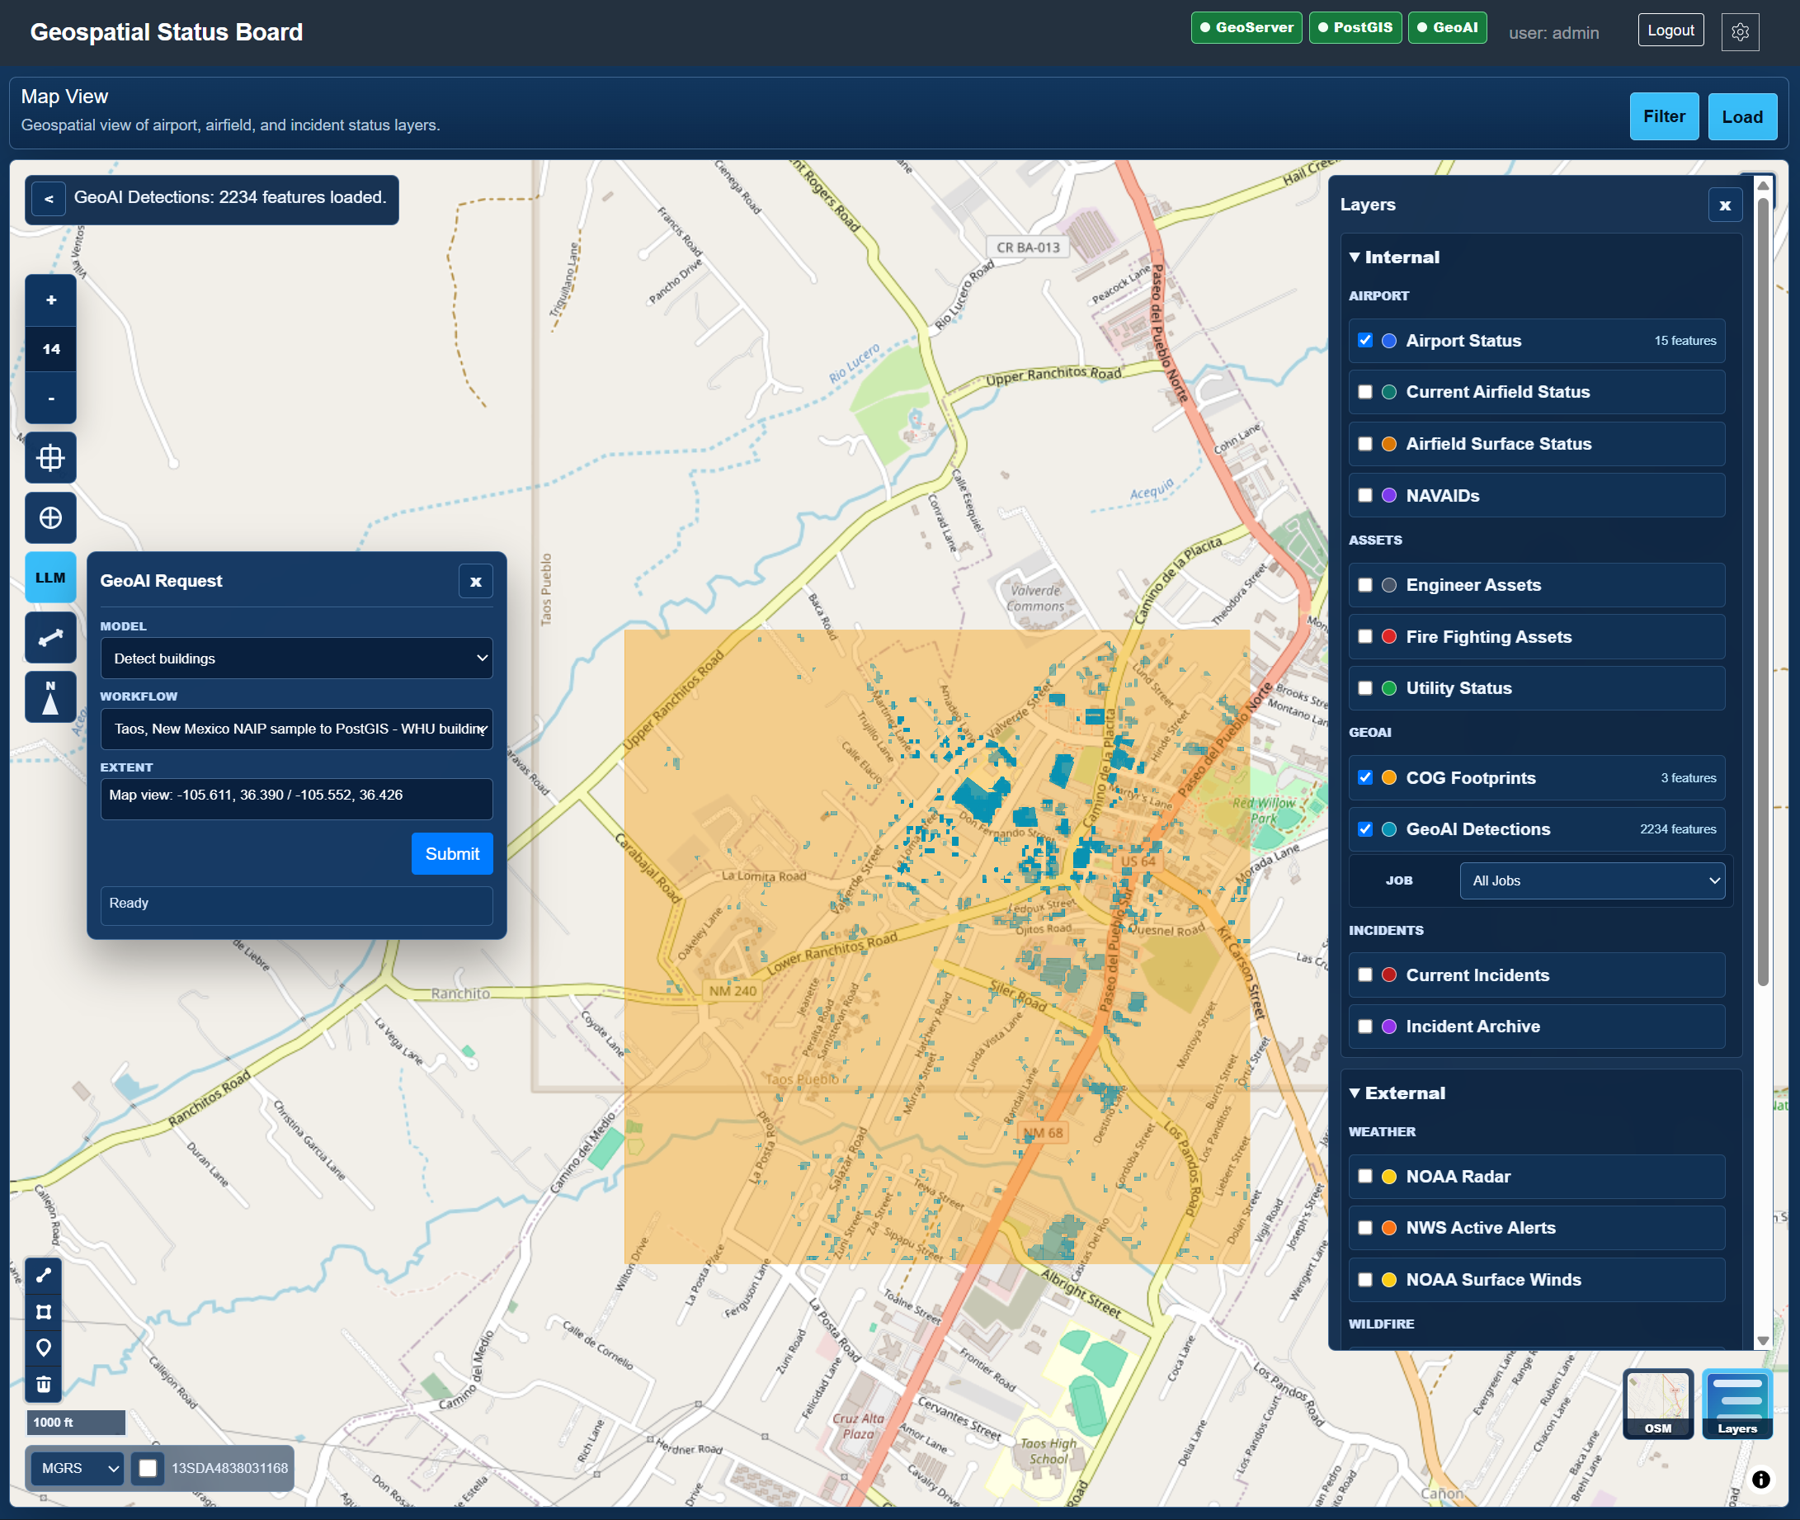Open the All Jobs dropdown
This screenshot has width=1800, height=1520.
[1591, 880]
